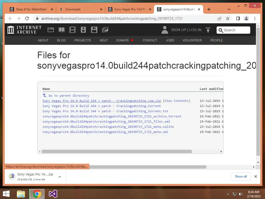Download Crackingpatching.com.zip file link

point(102,101)
